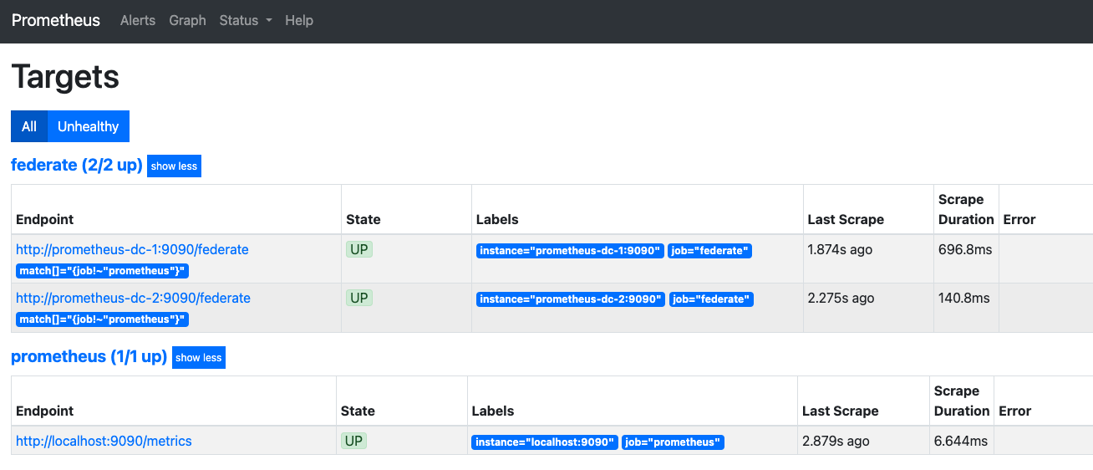The width and height of the screenshot is (1093, 470).
Task: Switch filter to Unhealthy targets
Action: [88, 126]
